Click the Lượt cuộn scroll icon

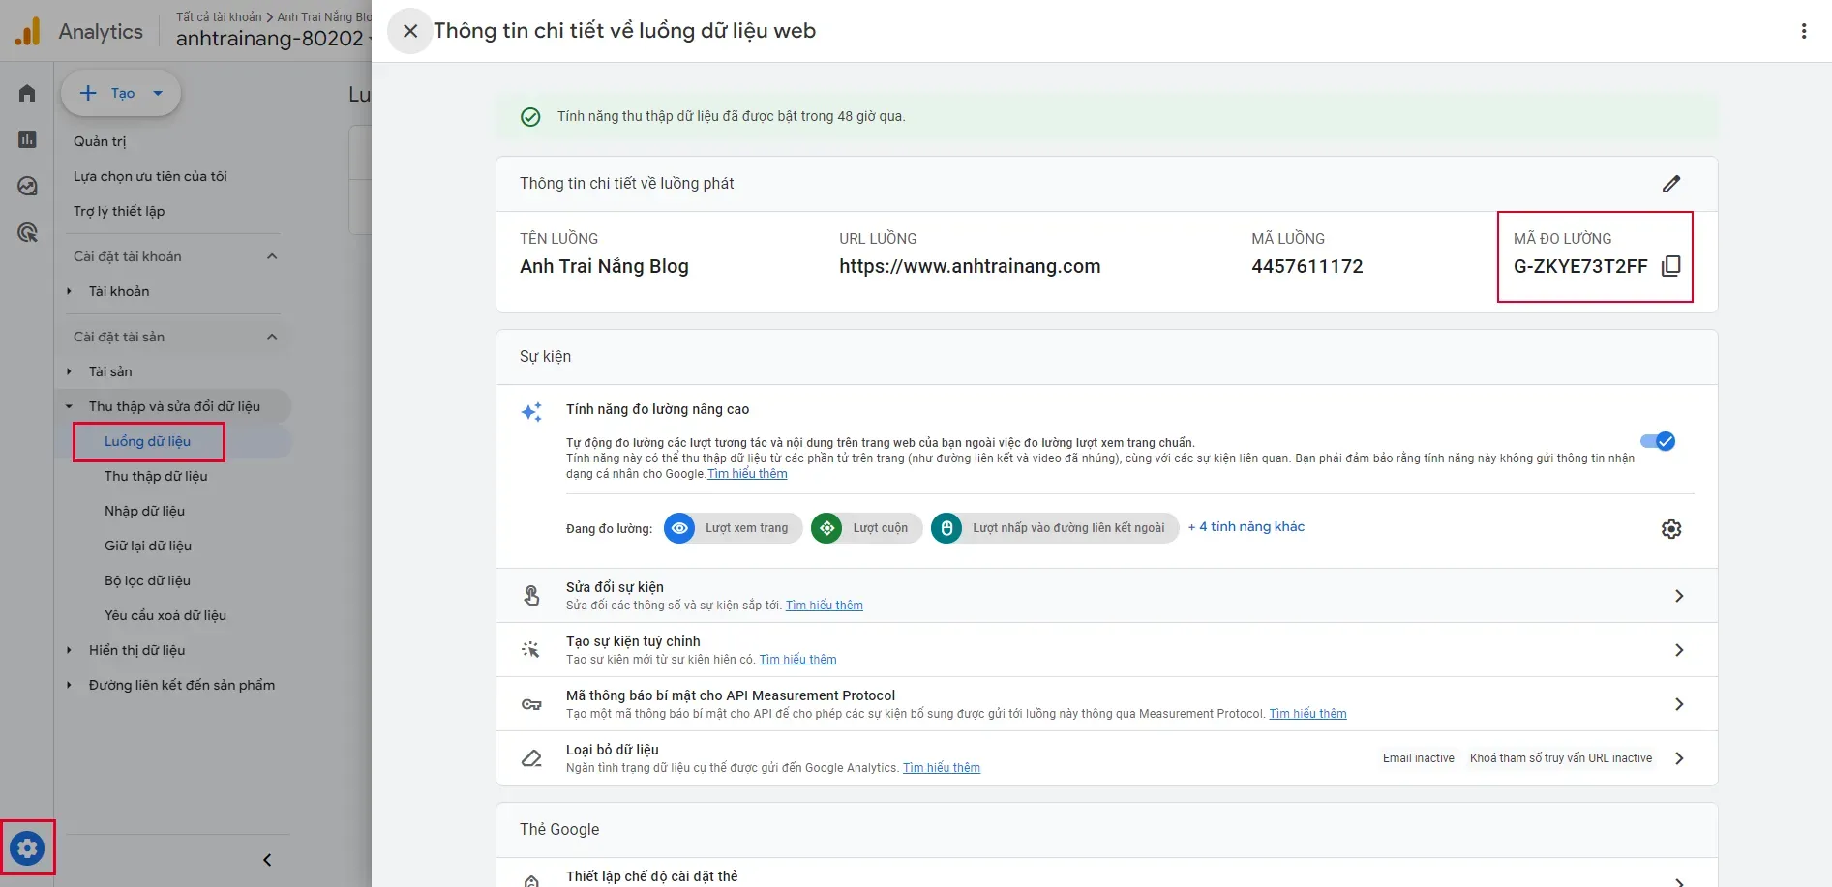pos(826,528)
